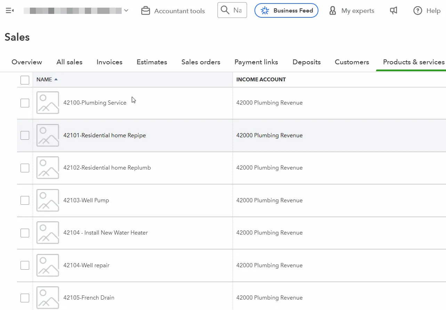The width and height of the screenshot is (446, 310).
Task: Open the Help question mark icon
Action: point(417,11)
